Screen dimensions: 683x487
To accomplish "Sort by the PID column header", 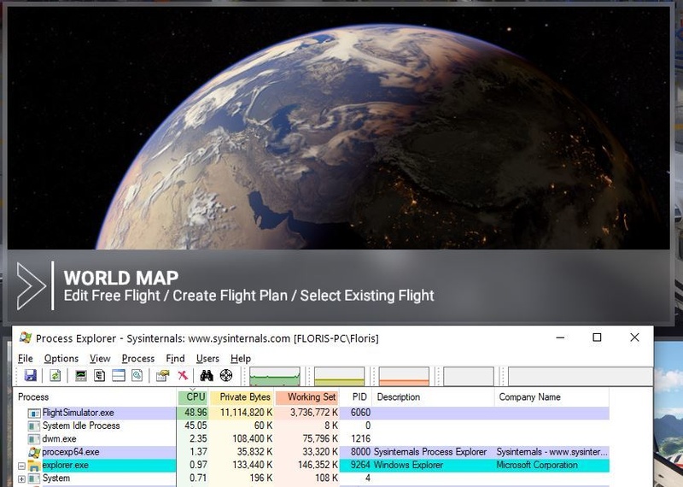I will point(357,397).
